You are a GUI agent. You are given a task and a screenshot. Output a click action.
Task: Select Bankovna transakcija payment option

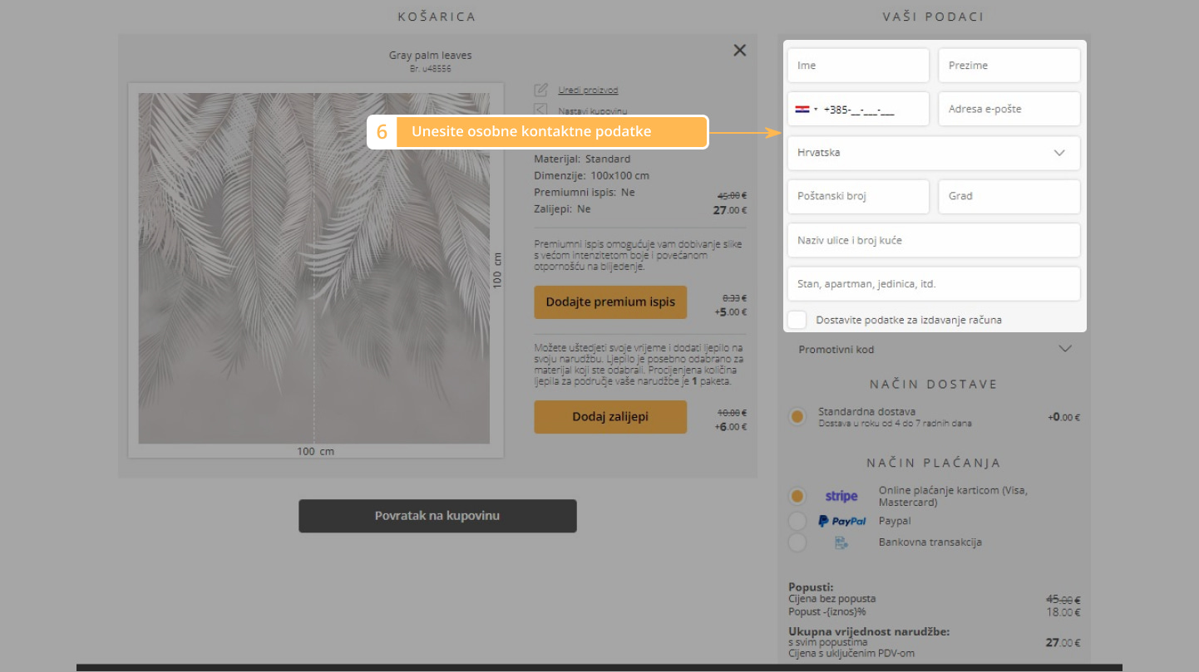(797, 542)
